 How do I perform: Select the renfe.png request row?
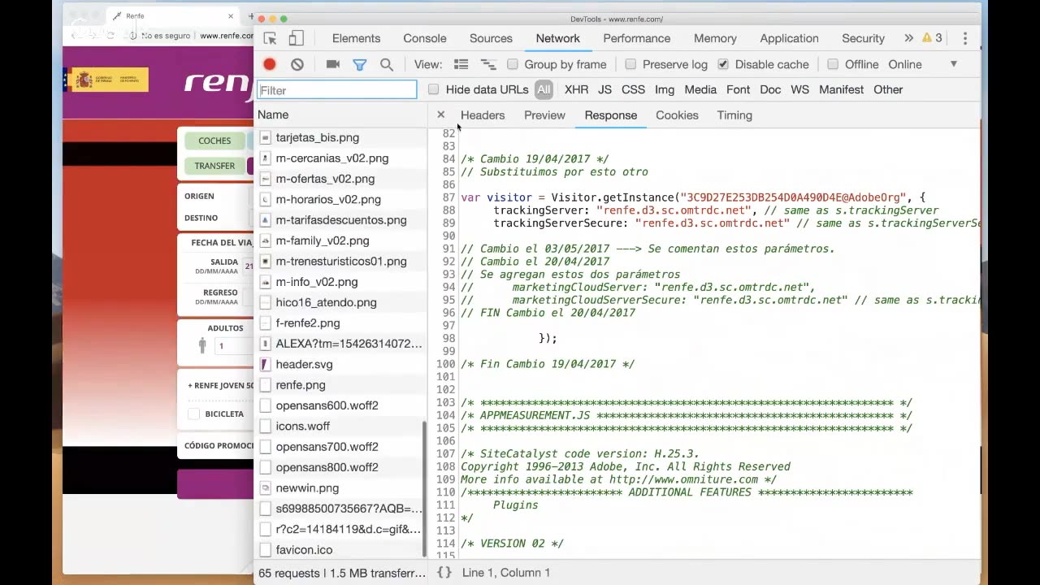(x=341, y=385)
